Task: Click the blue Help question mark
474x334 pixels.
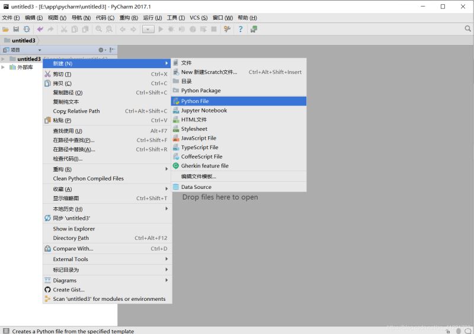Action: [x=241, y=30]
